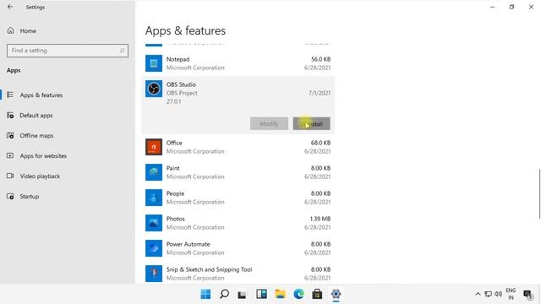Select the Office entry name

coord(174,143)
